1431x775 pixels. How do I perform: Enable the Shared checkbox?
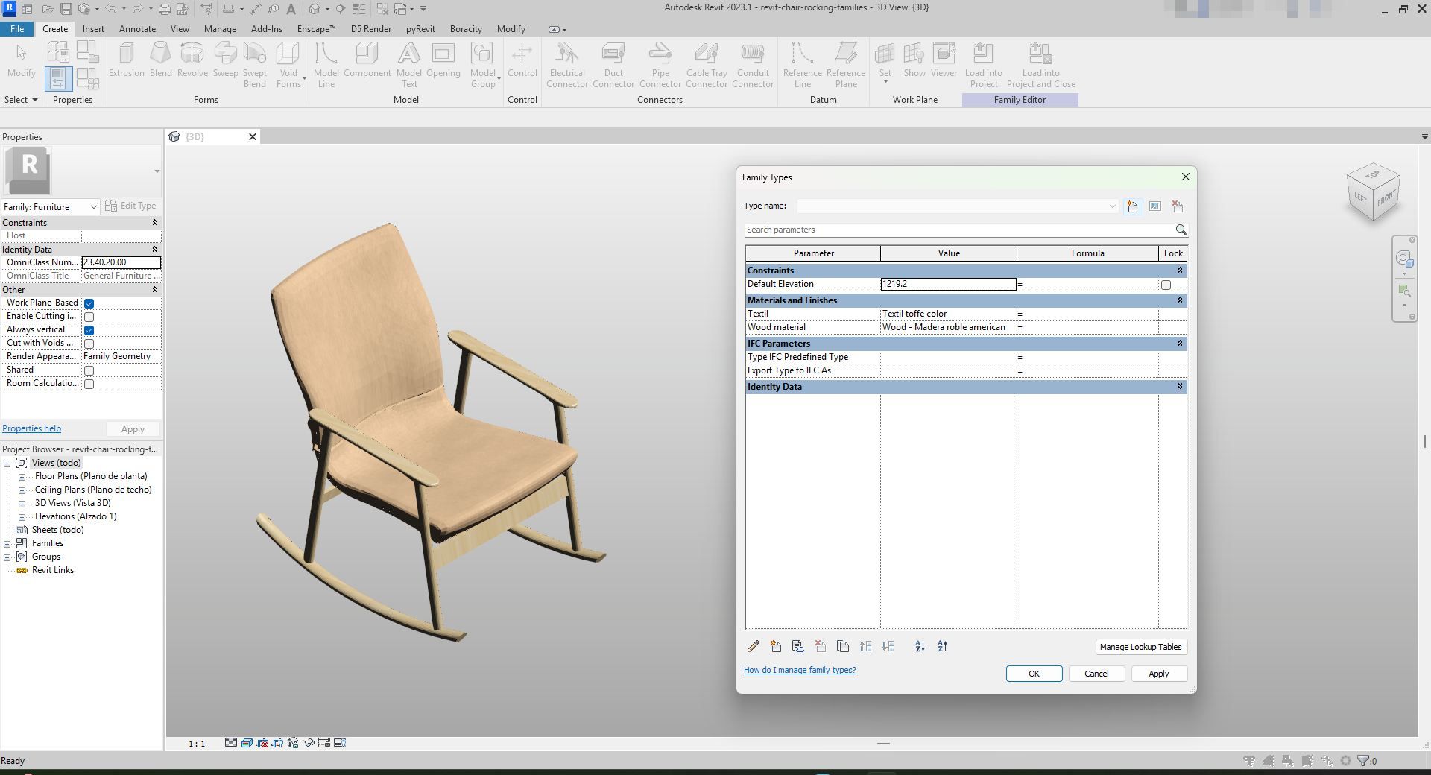(89, 370)
